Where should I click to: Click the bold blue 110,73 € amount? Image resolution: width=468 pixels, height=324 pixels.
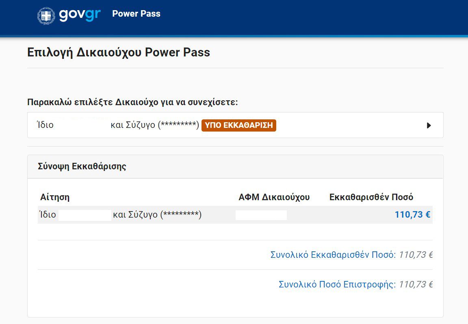tap(412, 215)
